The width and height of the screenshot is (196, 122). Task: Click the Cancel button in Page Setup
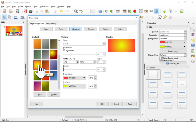pyautogui.click(x=116, y=104)
